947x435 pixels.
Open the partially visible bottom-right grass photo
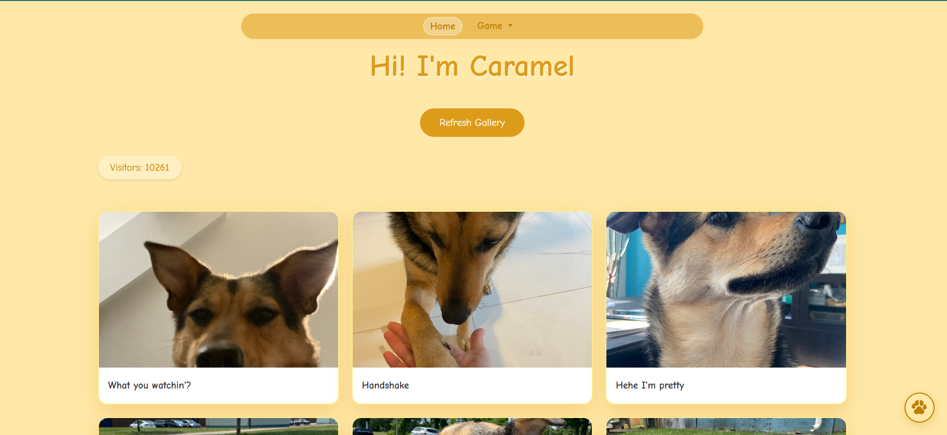[726, 427]
